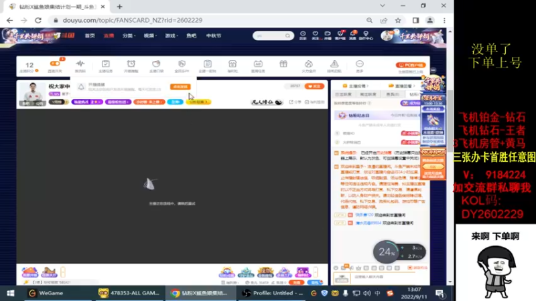Click the yellow badge pill next to cyan pill
Image resolution: width=536 pixels, height=301 pixels.
pyautogui.click(x=198, y=102)
